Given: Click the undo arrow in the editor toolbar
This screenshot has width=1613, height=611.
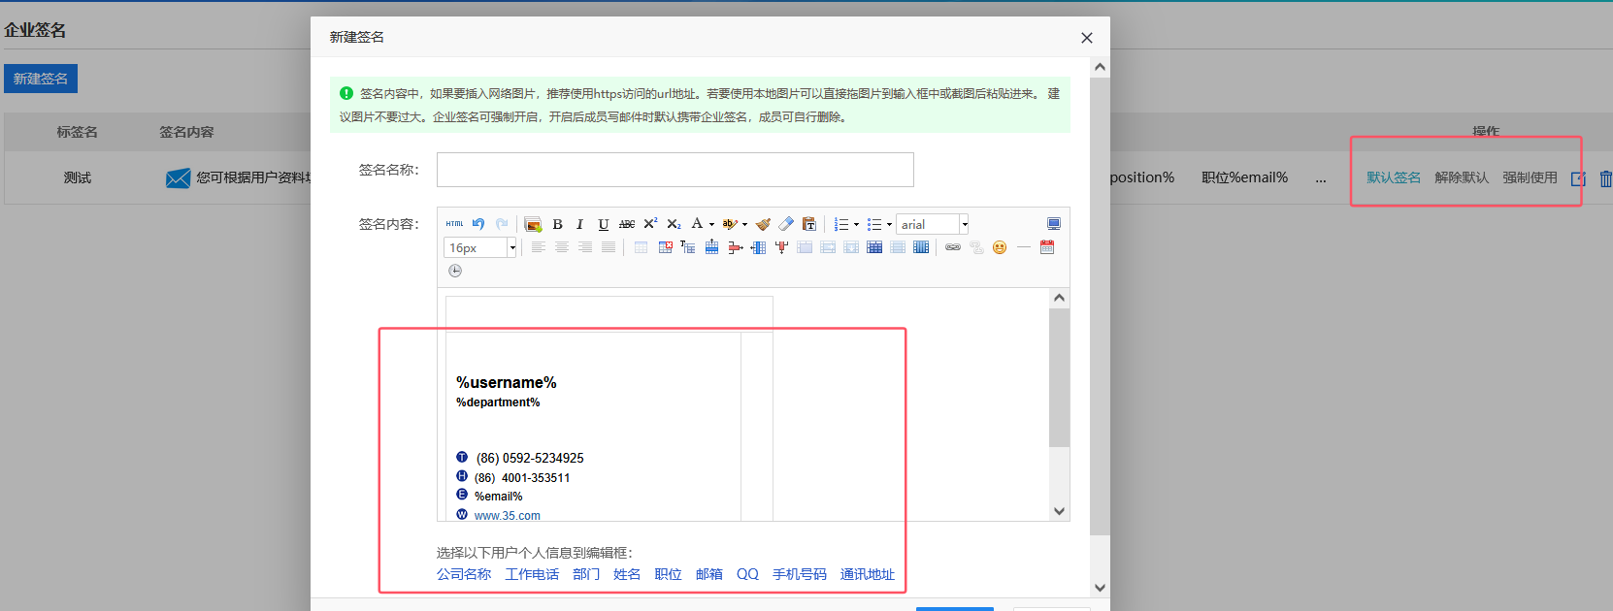Looking at the screenshot, I should click(x=478, y=224).
